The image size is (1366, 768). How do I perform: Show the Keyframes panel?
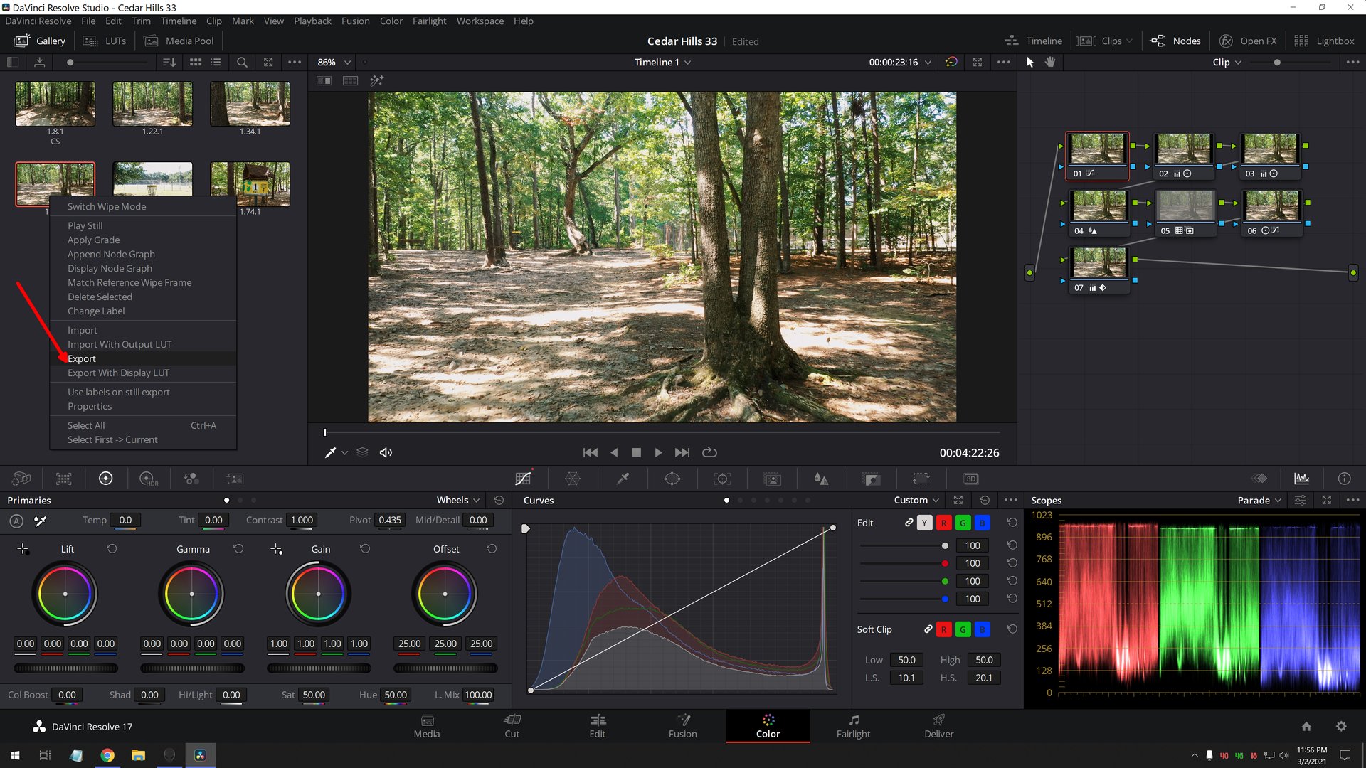pyautogui.click(x=1259, y=479)
